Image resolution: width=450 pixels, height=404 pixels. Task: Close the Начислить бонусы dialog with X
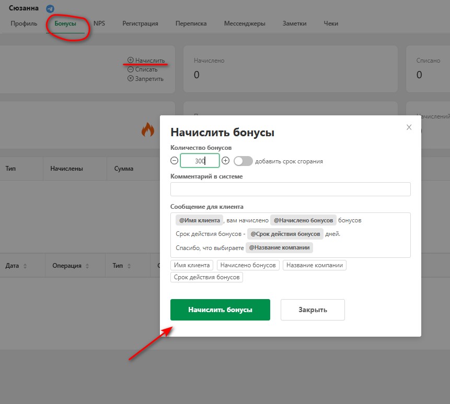(x=409, y=127)
